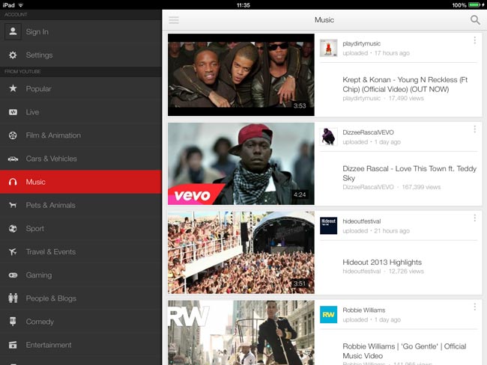This screenshot has width=487, height=365.
Task: Select the Film & Animation reel icon
Action: (13, 135)
